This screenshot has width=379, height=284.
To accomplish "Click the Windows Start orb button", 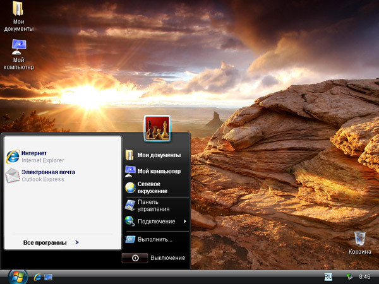I will [x=16, y=276].
